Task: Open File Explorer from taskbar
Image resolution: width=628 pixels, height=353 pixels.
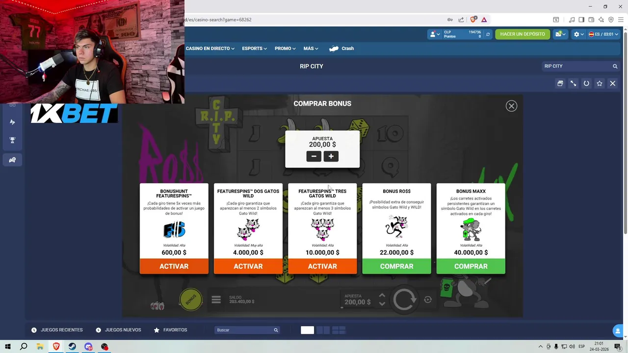Action: (x=40, y=347)
